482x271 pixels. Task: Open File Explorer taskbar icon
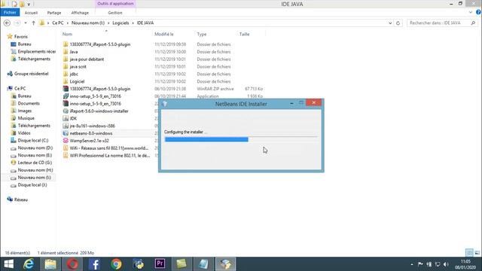[x=50, y=264]
